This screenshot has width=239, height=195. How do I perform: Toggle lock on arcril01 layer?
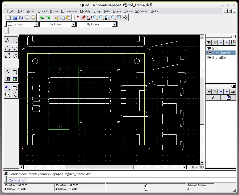(213, 58)
